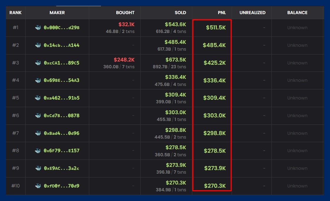Select the $511.5K PNL value
330x201 pixels.
tap(216, 28)
